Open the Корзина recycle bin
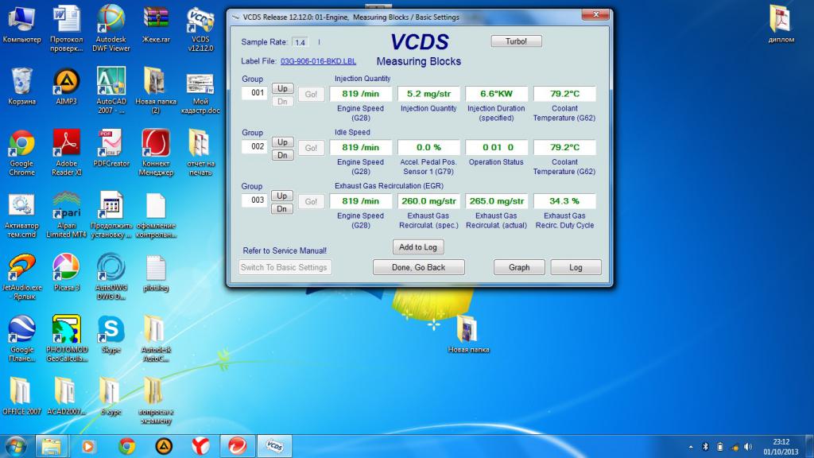 [x=21, y=86]
